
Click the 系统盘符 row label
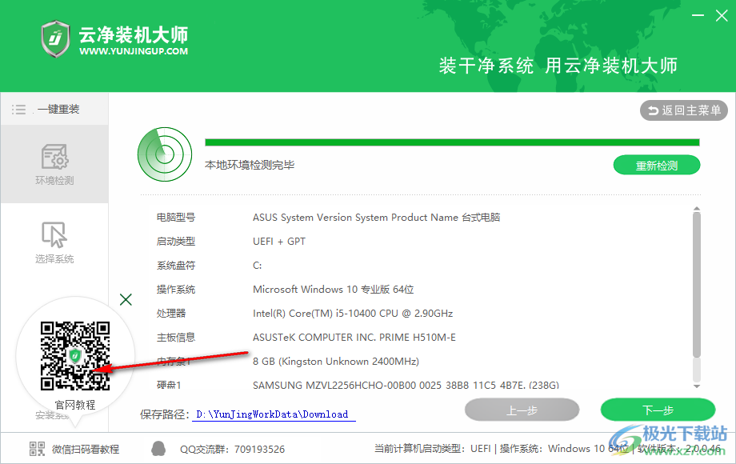click(176, 265)
